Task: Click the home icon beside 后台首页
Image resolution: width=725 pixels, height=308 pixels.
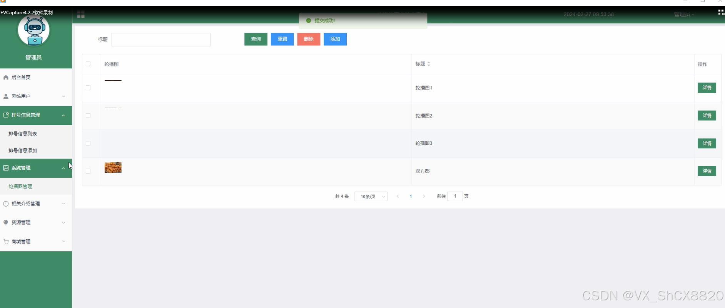Action: [6, 78]
